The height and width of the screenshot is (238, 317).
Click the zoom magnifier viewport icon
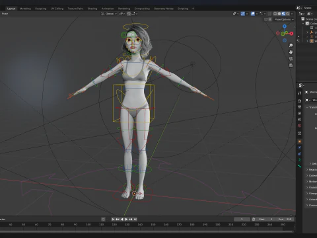(291, 45)
